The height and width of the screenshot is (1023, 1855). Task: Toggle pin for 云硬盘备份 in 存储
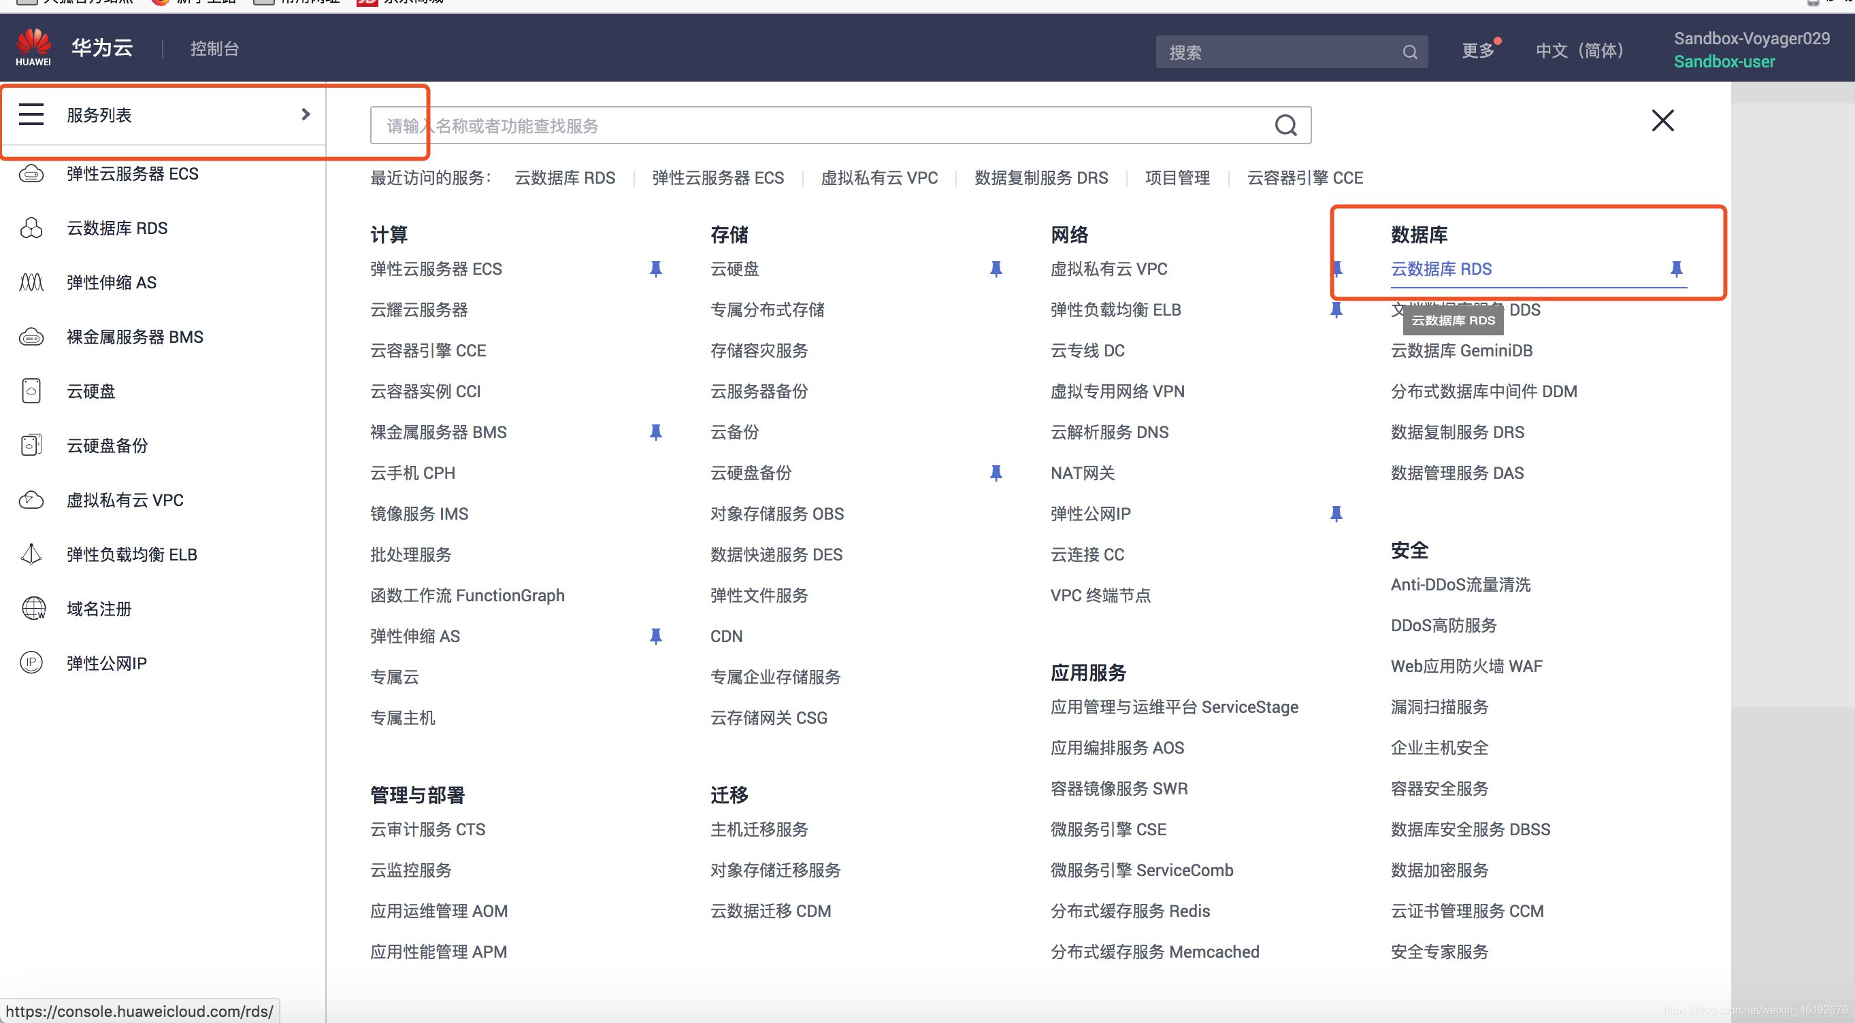tap(996, 473)
